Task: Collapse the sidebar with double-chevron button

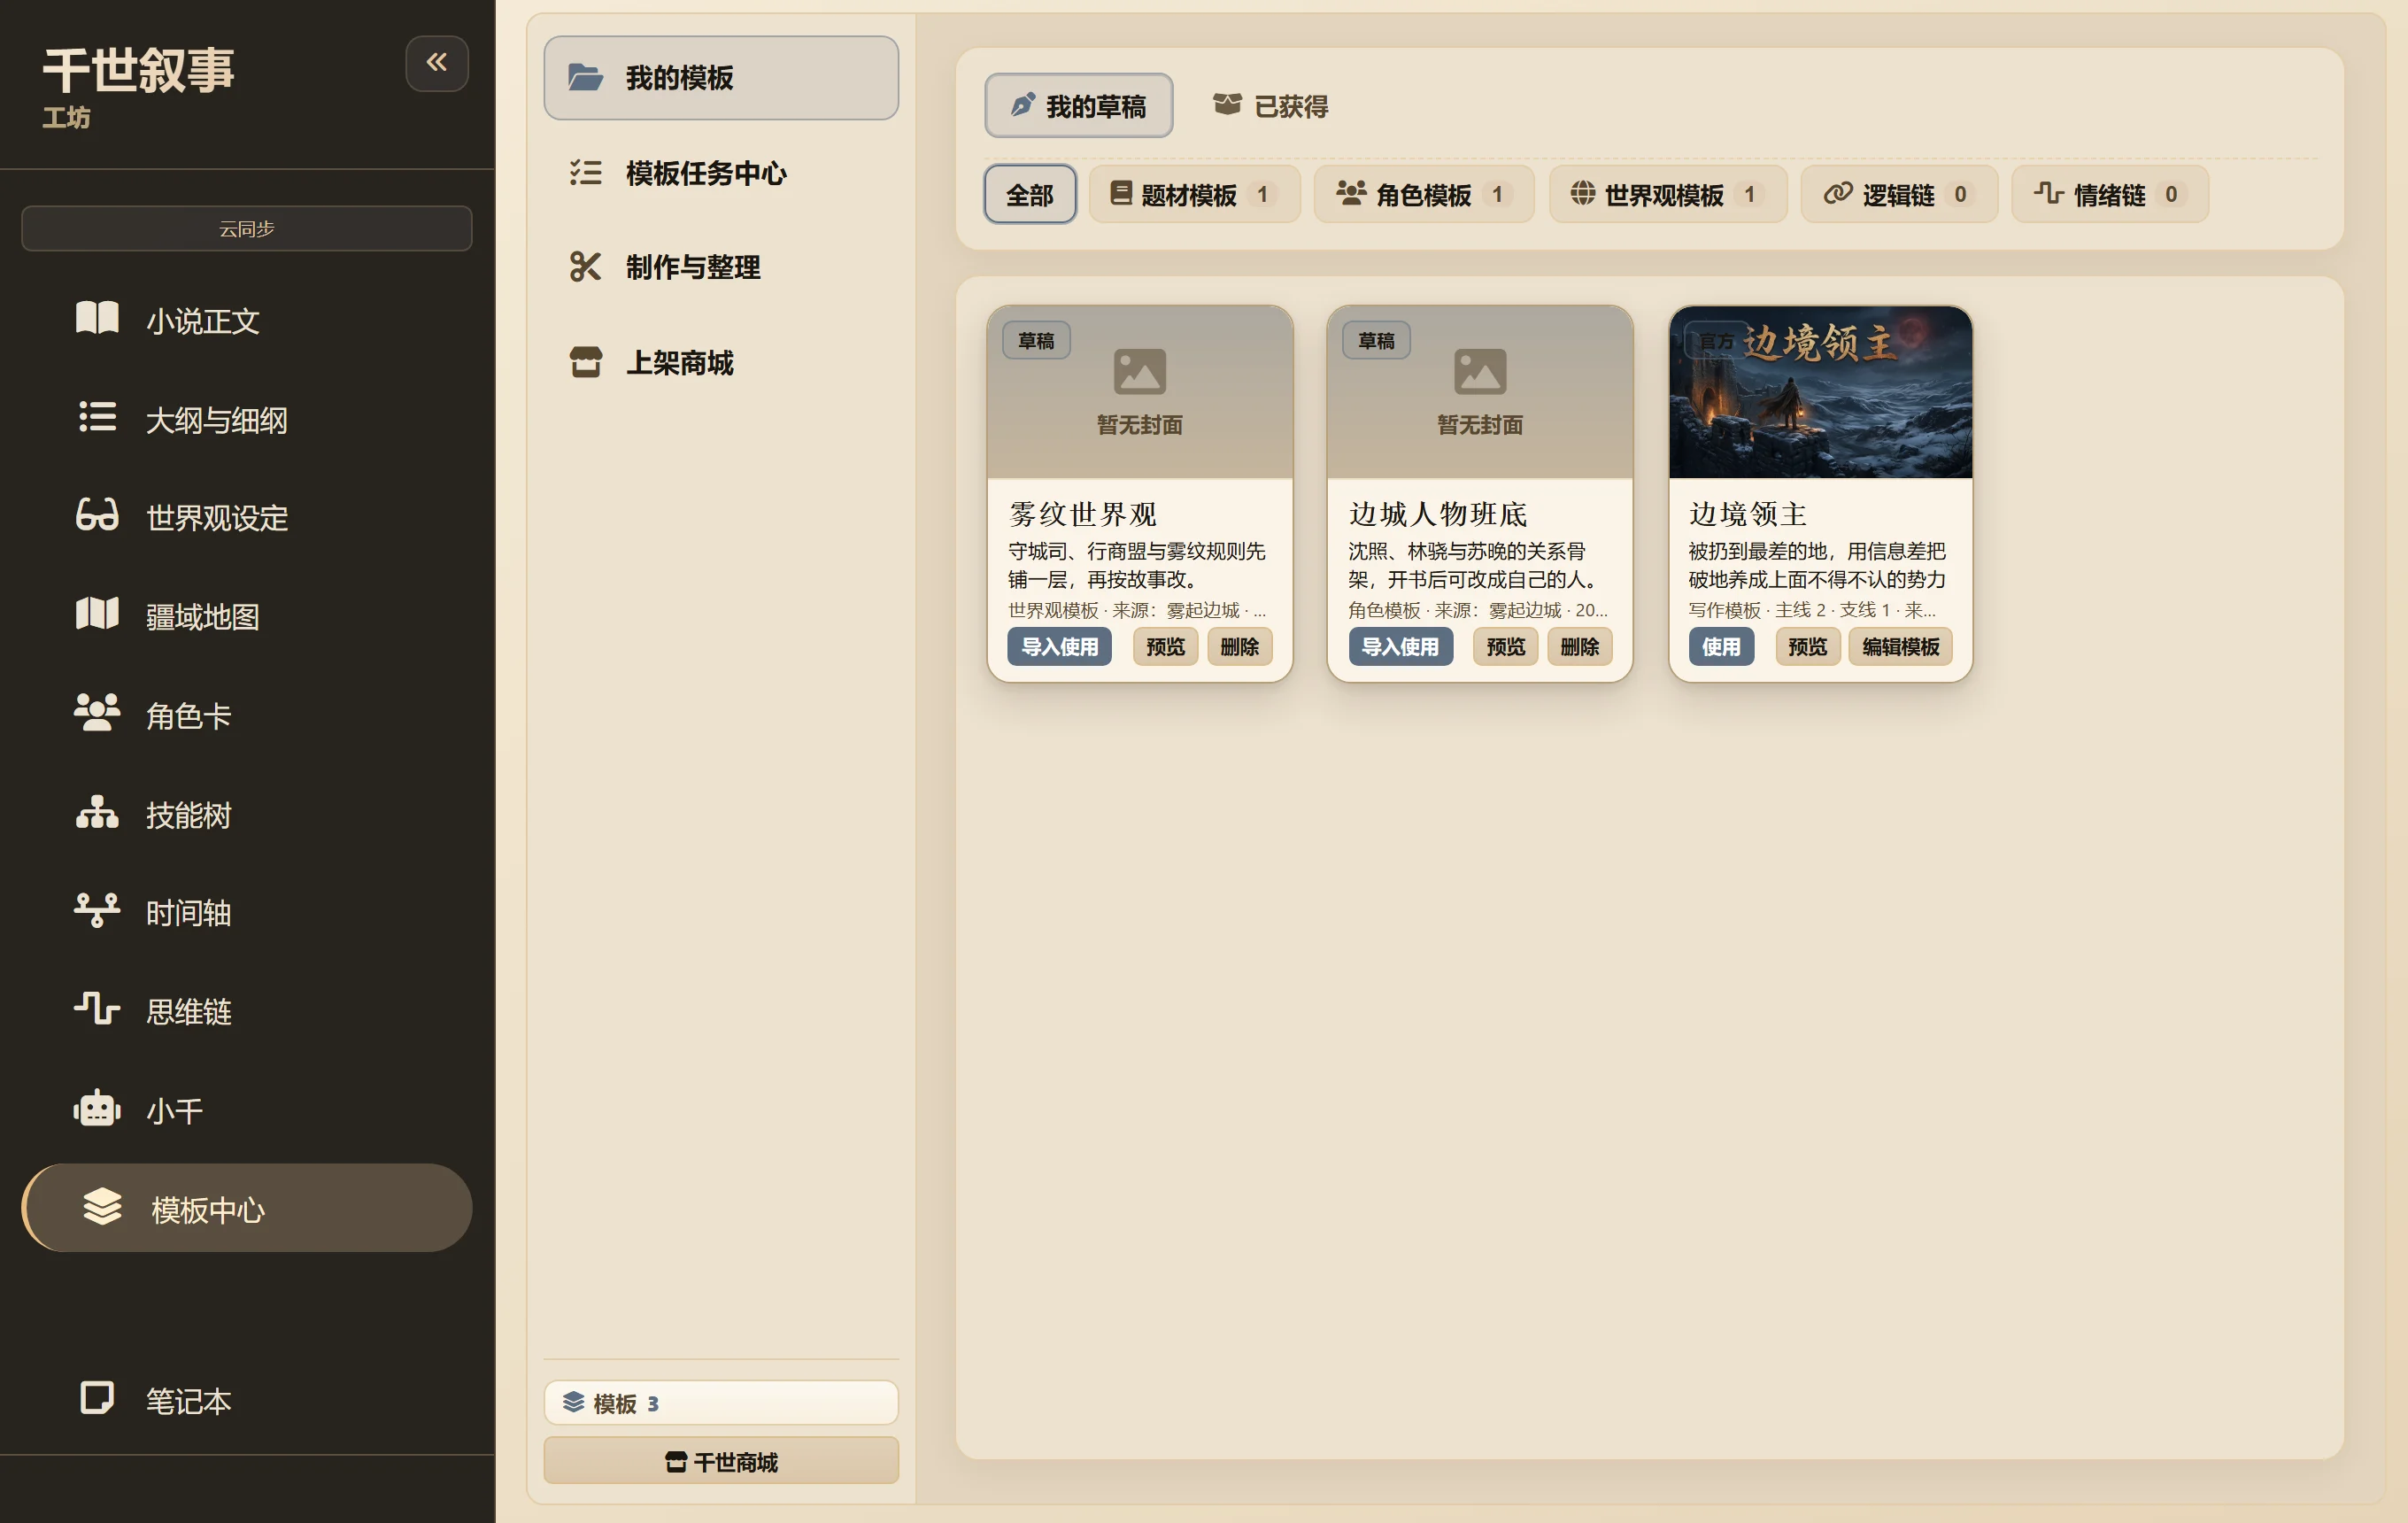Action: (437, 63)
